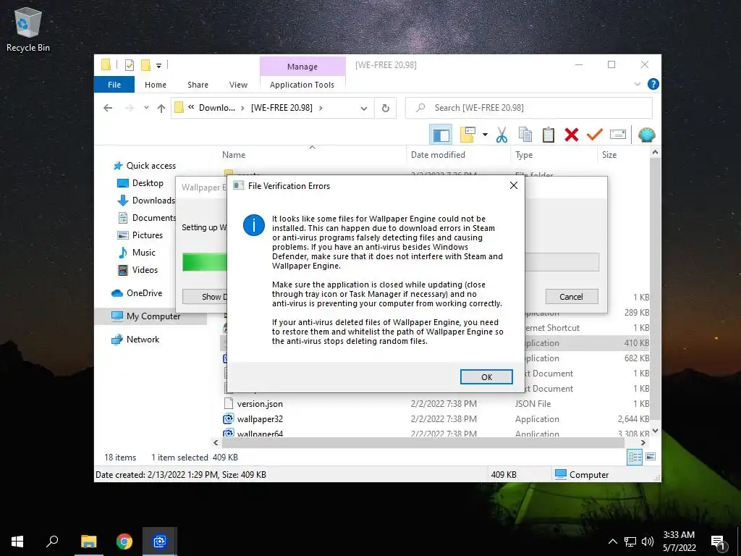741x556 pixels.
Task: Click Downlo... breadcrumb segment
Action: click(x=216, y=108)
